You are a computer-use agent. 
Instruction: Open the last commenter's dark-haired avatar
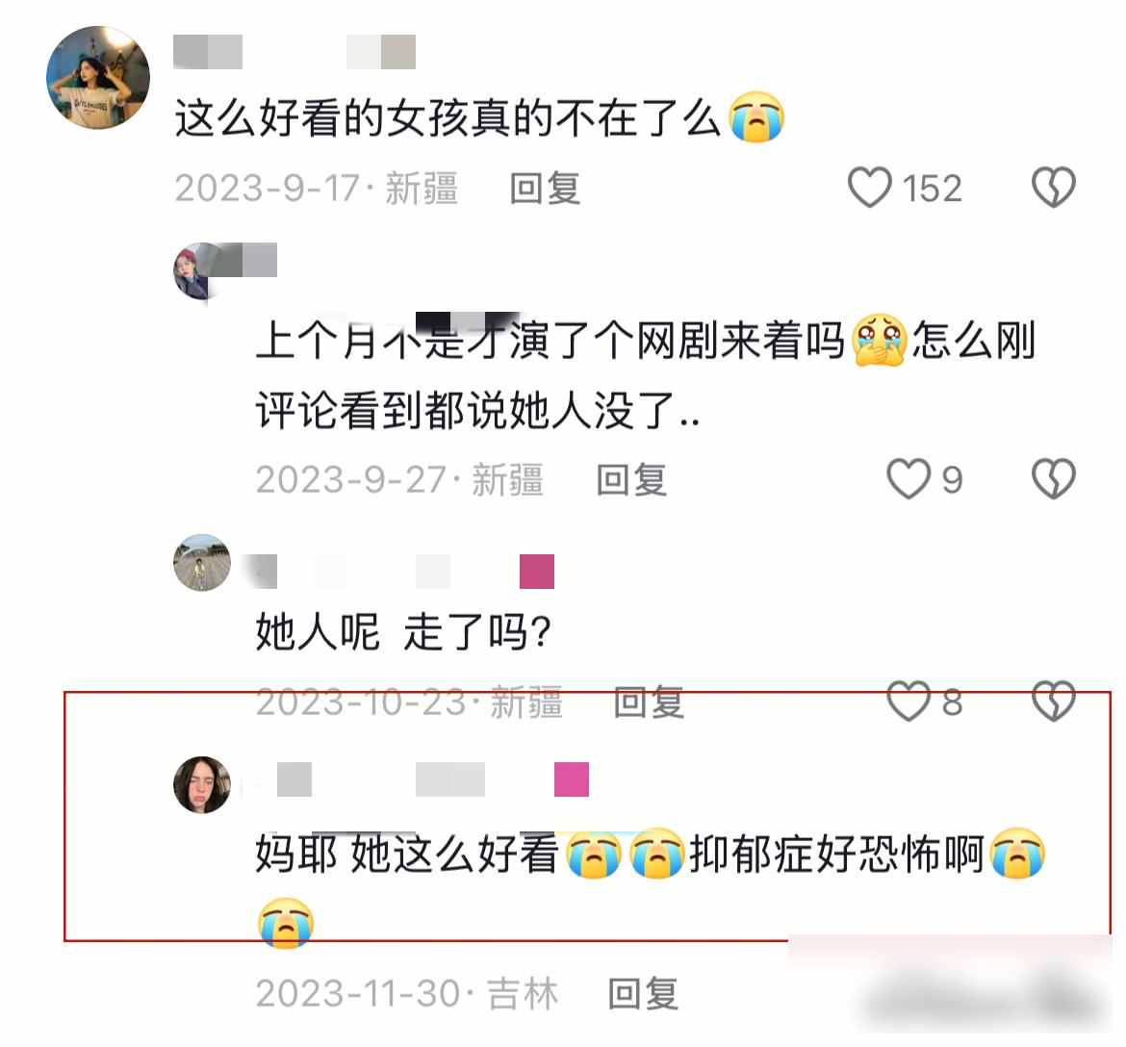(202, 785)
